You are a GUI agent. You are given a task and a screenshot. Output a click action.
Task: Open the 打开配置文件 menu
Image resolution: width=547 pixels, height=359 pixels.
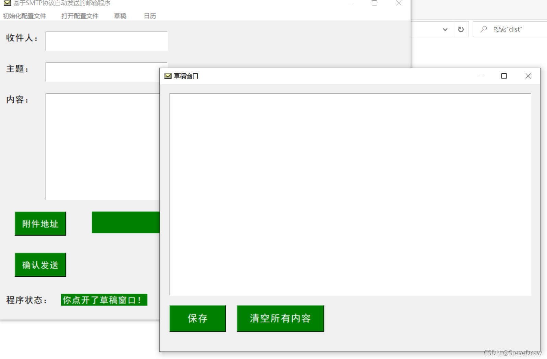[80, 16]
